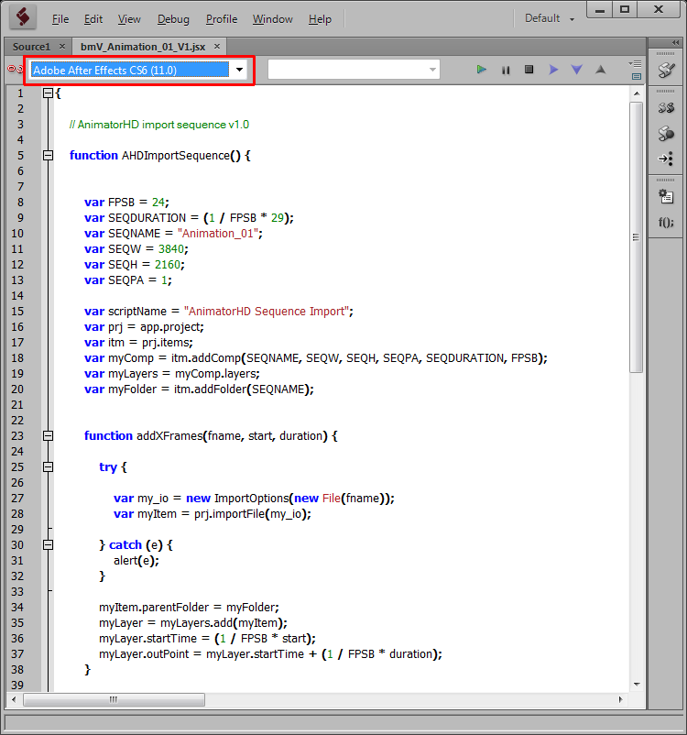Screen dimensions: 687x735
Task: Step out with the gray up arrow
Action: click(600, 70)
